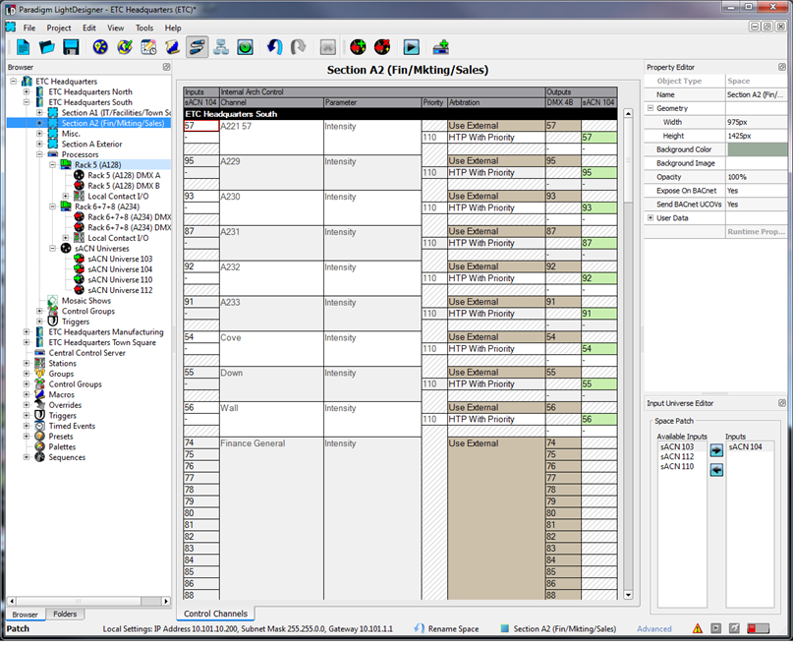Open the Edit menu
This screenshot has width=793, height=646.
89,28
